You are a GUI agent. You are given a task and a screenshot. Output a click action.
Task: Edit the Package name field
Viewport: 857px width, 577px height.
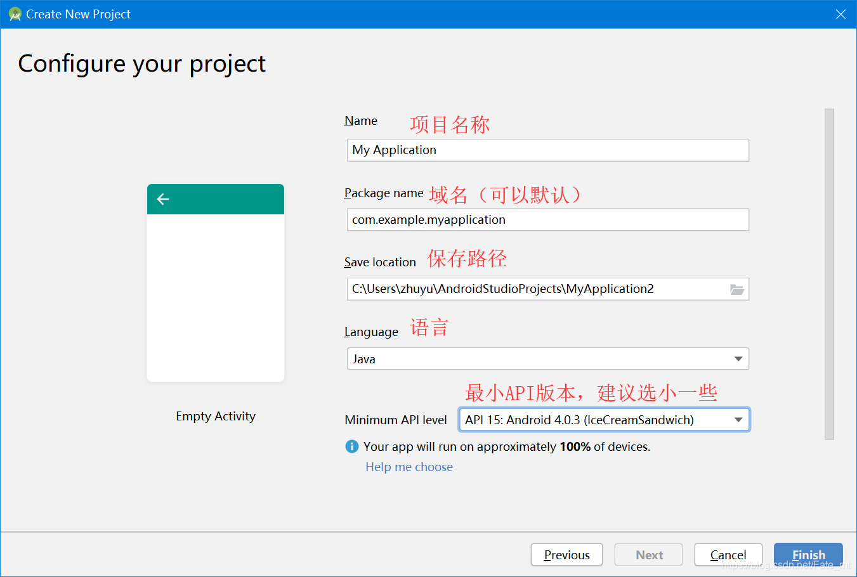548,220
